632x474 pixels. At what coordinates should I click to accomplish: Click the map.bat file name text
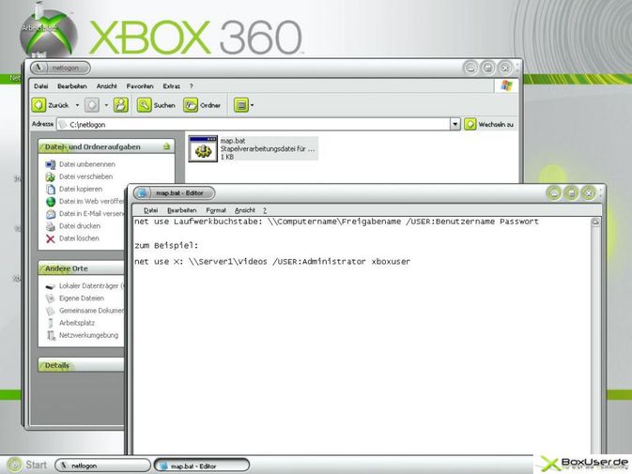coord(233,141)
